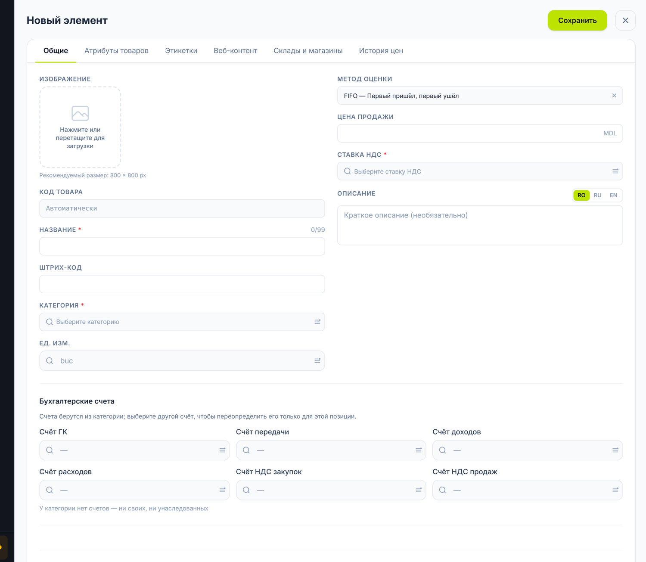
Task: Click the search icon in Счёт ГК field
Action: coord(50,450)
